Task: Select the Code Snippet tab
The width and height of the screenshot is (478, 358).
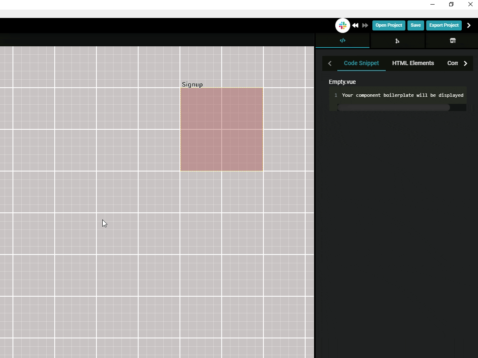Action: [361, 63]
